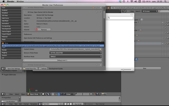Viewport: 169px width, 106px height.
Task: Collapse the Properties panel in text editor
Action: (x=2, y=98)
